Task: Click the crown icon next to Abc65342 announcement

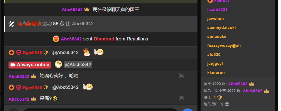Action: coord(87,9)
